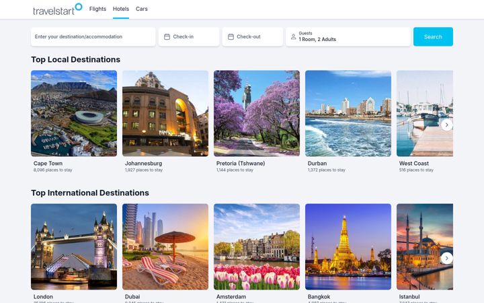The height and width of the screenshot is (303, 484).
Task: Open the Cape Town destination photo
Action: (74, 114)
